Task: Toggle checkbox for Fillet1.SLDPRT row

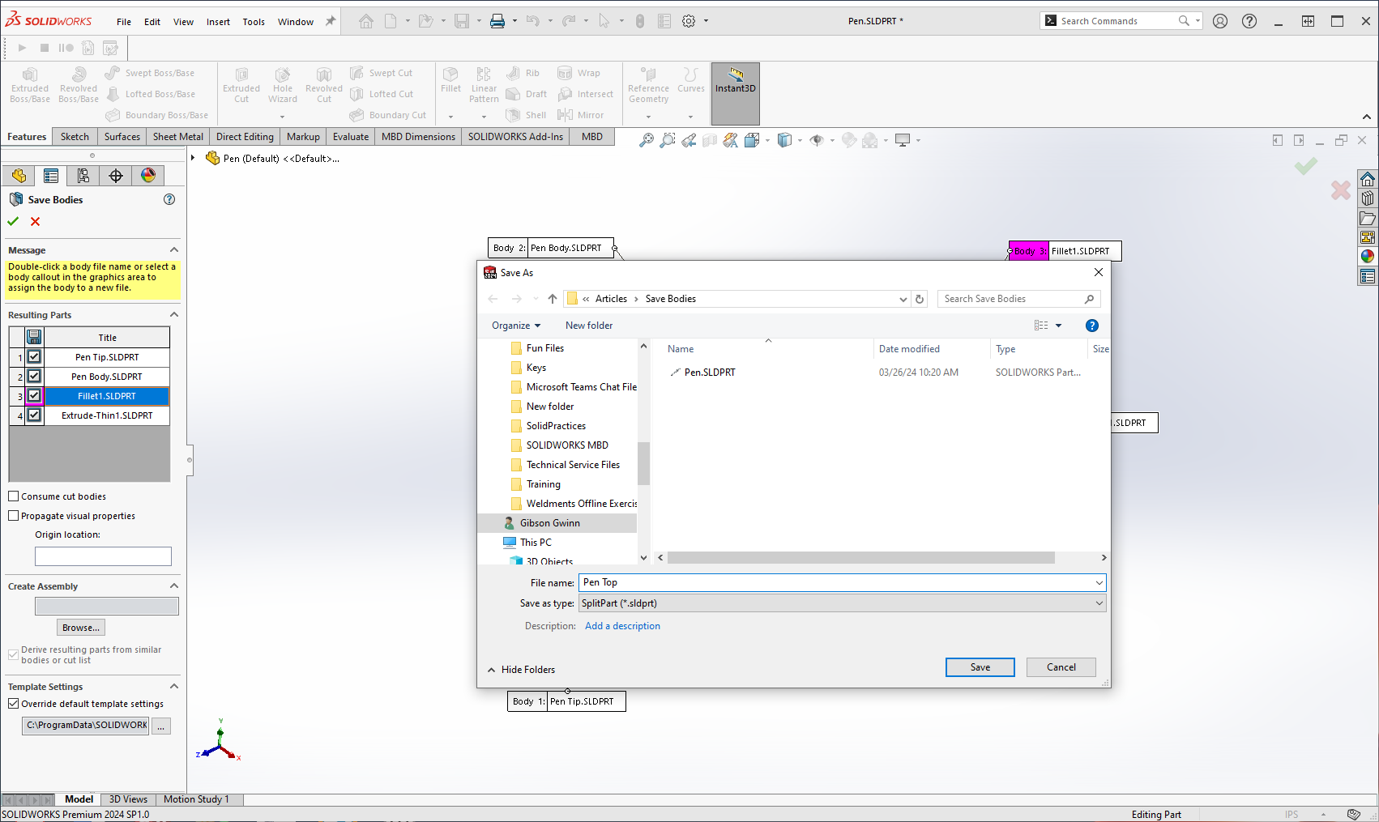Action: point(34,395)
